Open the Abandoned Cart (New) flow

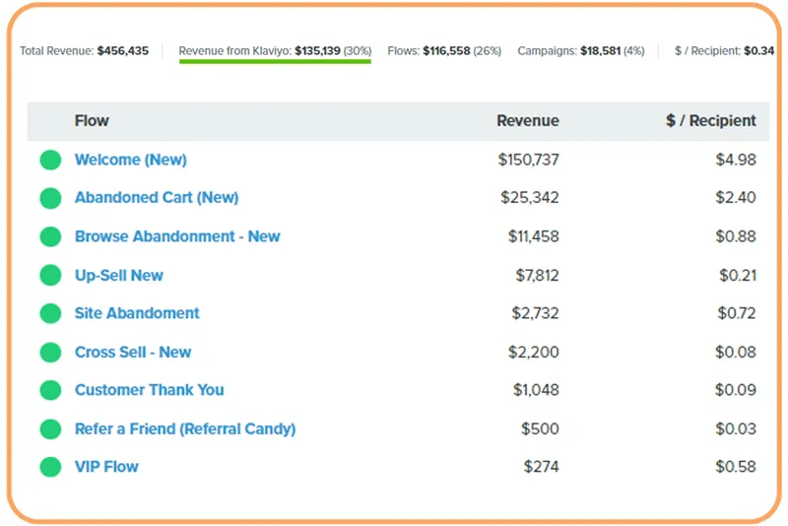coord(157,197)
